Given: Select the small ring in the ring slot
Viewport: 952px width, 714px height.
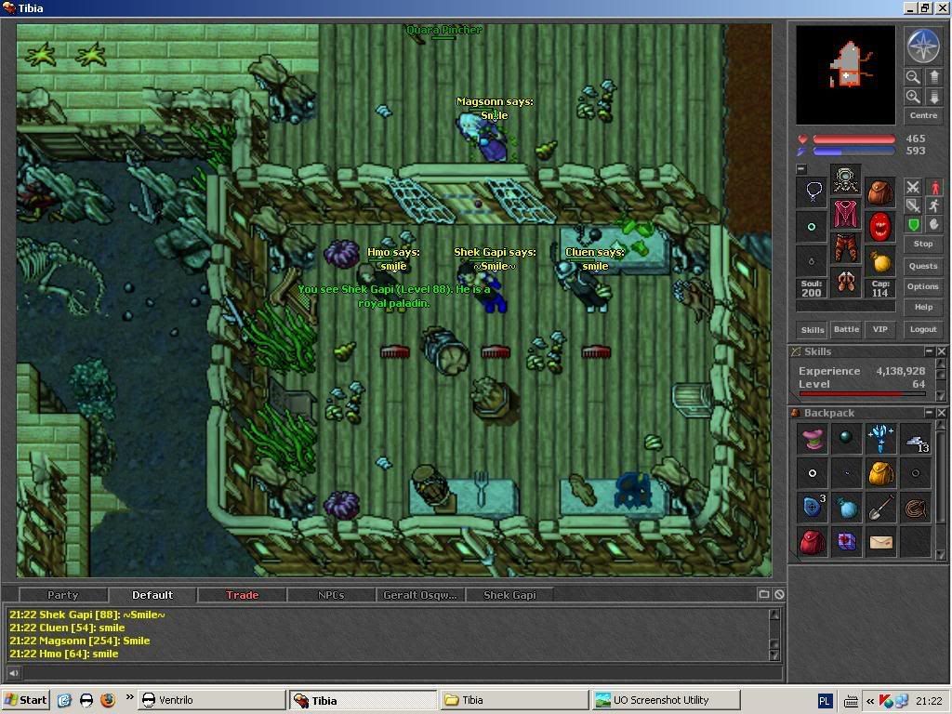Looking at the screenshot, I should point(812,261).
